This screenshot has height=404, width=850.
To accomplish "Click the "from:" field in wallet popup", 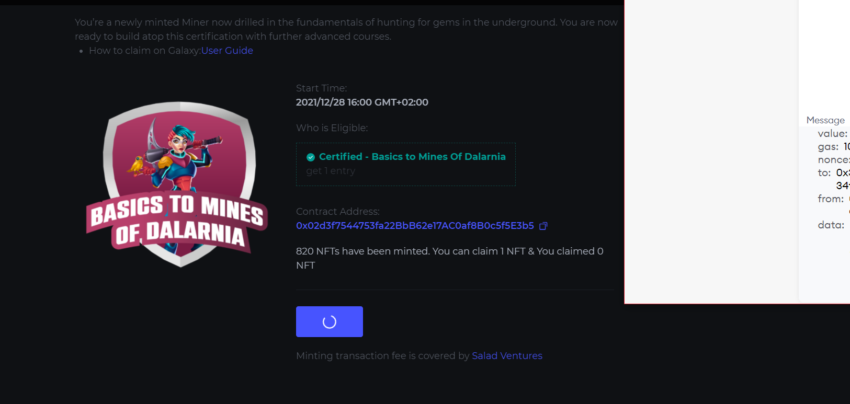I will (831, 199).
